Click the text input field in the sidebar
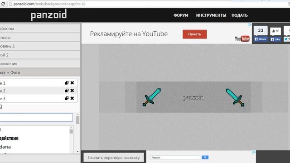The image size is (290, 163). [36, 118]
